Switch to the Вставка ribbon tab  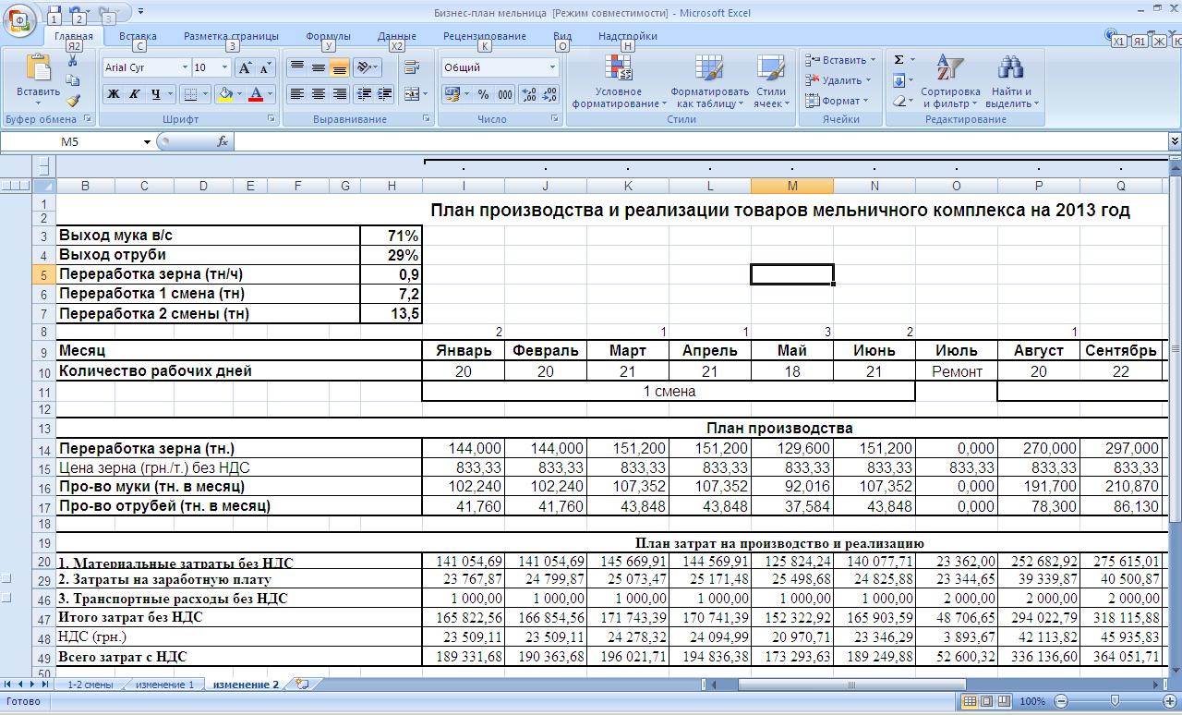point(138,36)
